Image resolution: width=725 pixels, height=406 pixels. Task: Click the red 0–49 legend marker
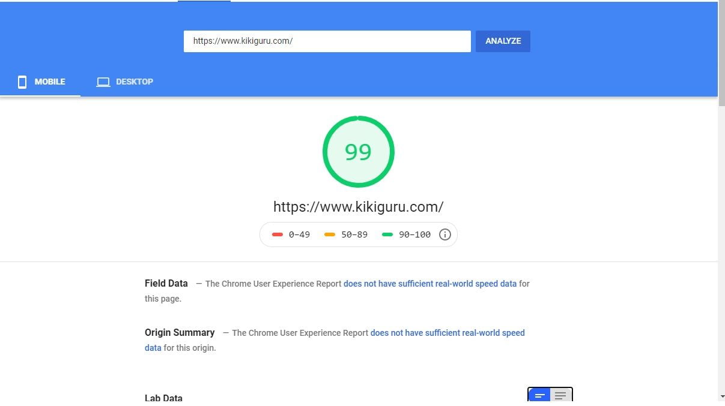point(278,234)
